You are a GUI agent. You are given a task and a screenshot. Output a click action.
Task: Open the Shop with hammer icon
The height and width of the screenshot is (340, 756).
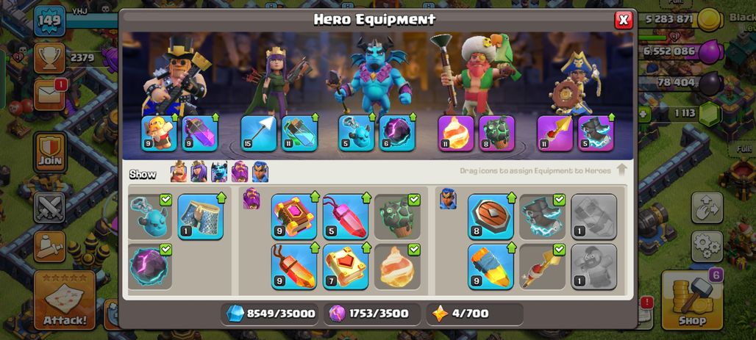tap(692, 300)
